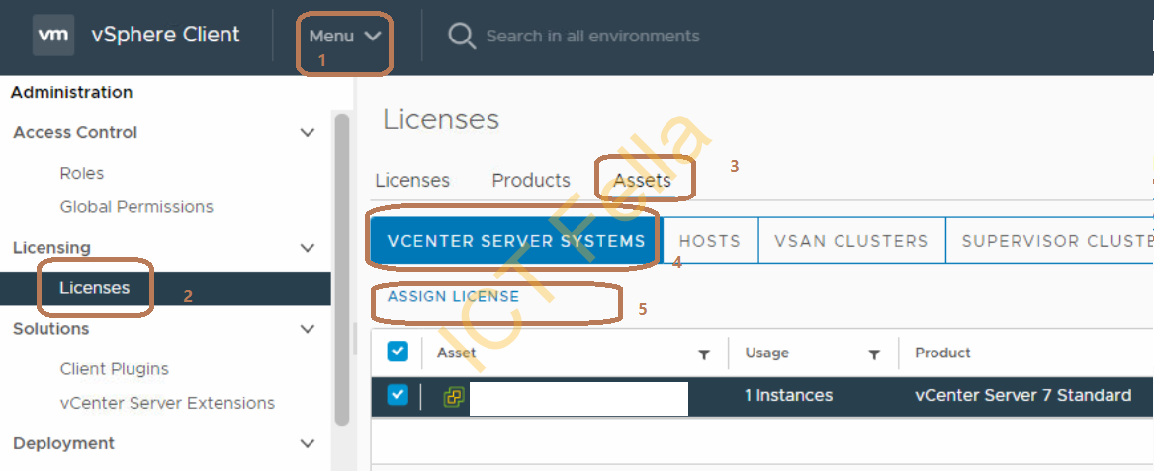
Task: Open vCenter Server Extensions in the sidebar
Action: (167, 403)
